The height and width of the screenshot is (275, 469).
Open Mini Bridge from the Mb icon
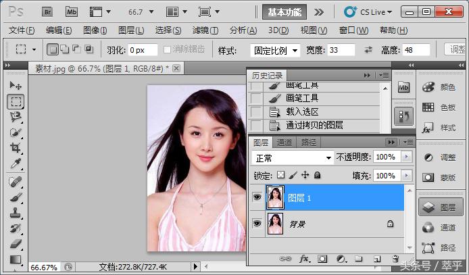[x=72, y=12]
